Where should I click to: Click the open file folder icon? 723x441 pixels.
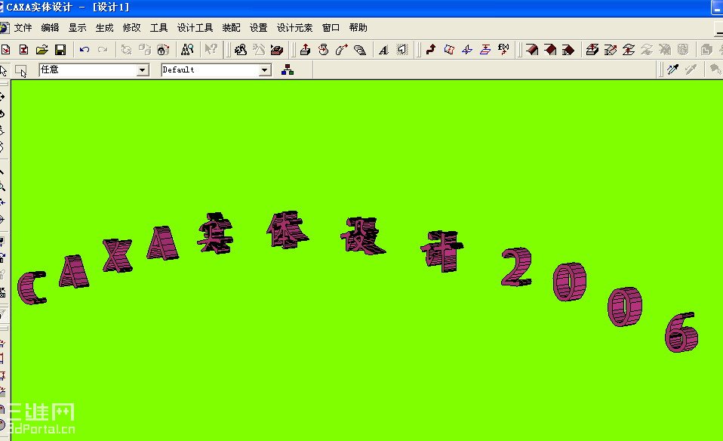coord(42,49)
